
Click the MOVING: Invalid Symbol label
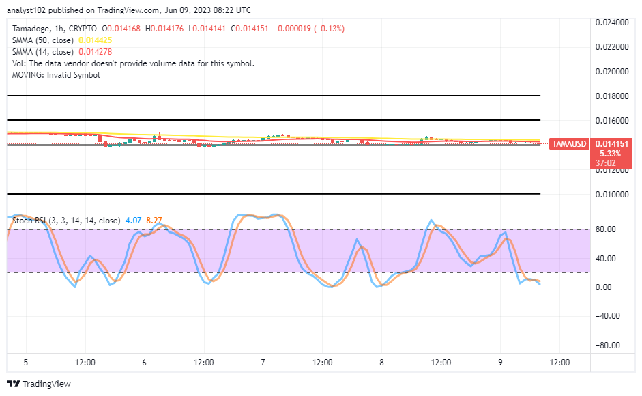point(56,75)
